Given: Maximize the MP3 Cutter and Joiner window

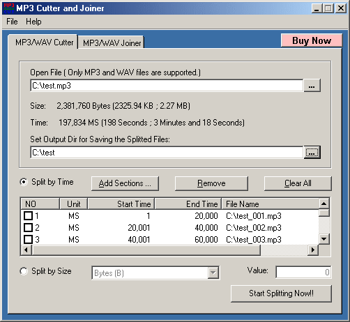Looking at the screenshot, I should pyautogui.click(x=328, y=8).
